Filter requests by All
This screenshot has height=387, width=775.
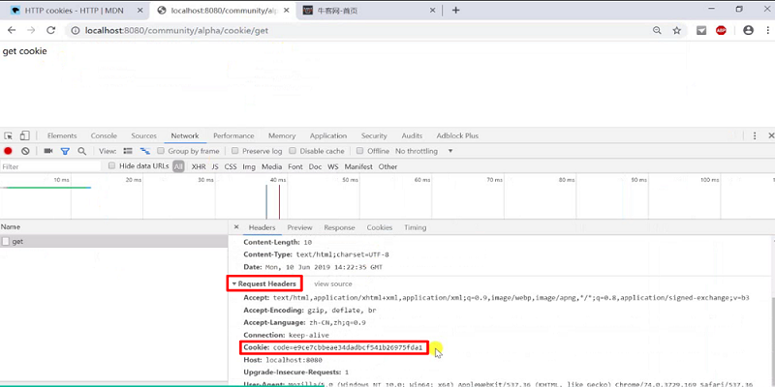[178, 166]
